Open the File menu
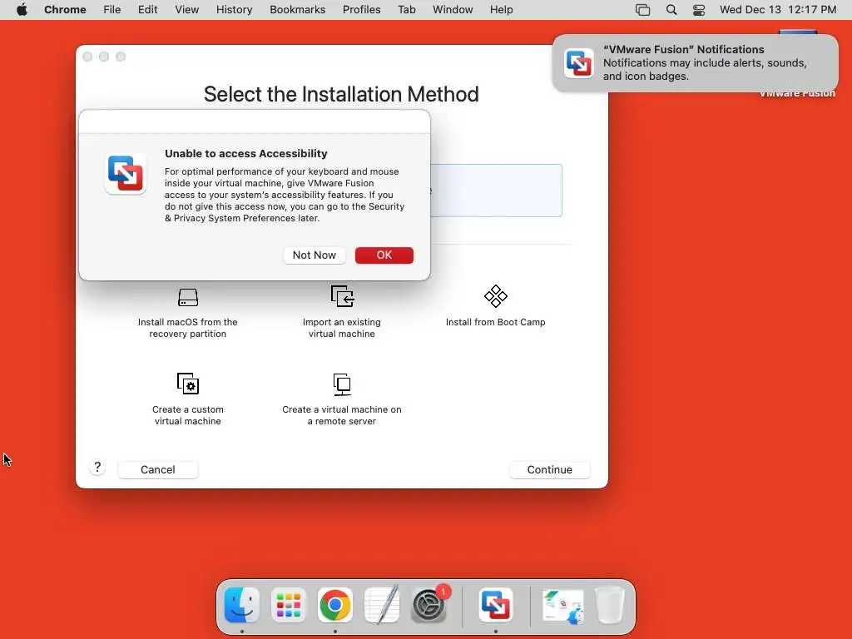 click(112, 9)
